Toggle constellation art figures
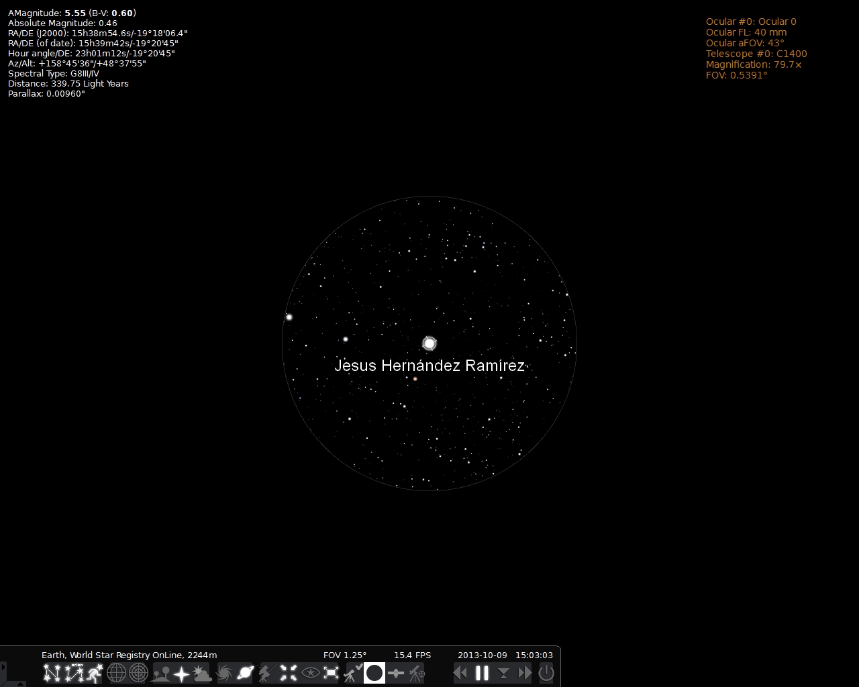This screenshot has height=687, width=859. (95, 673)
